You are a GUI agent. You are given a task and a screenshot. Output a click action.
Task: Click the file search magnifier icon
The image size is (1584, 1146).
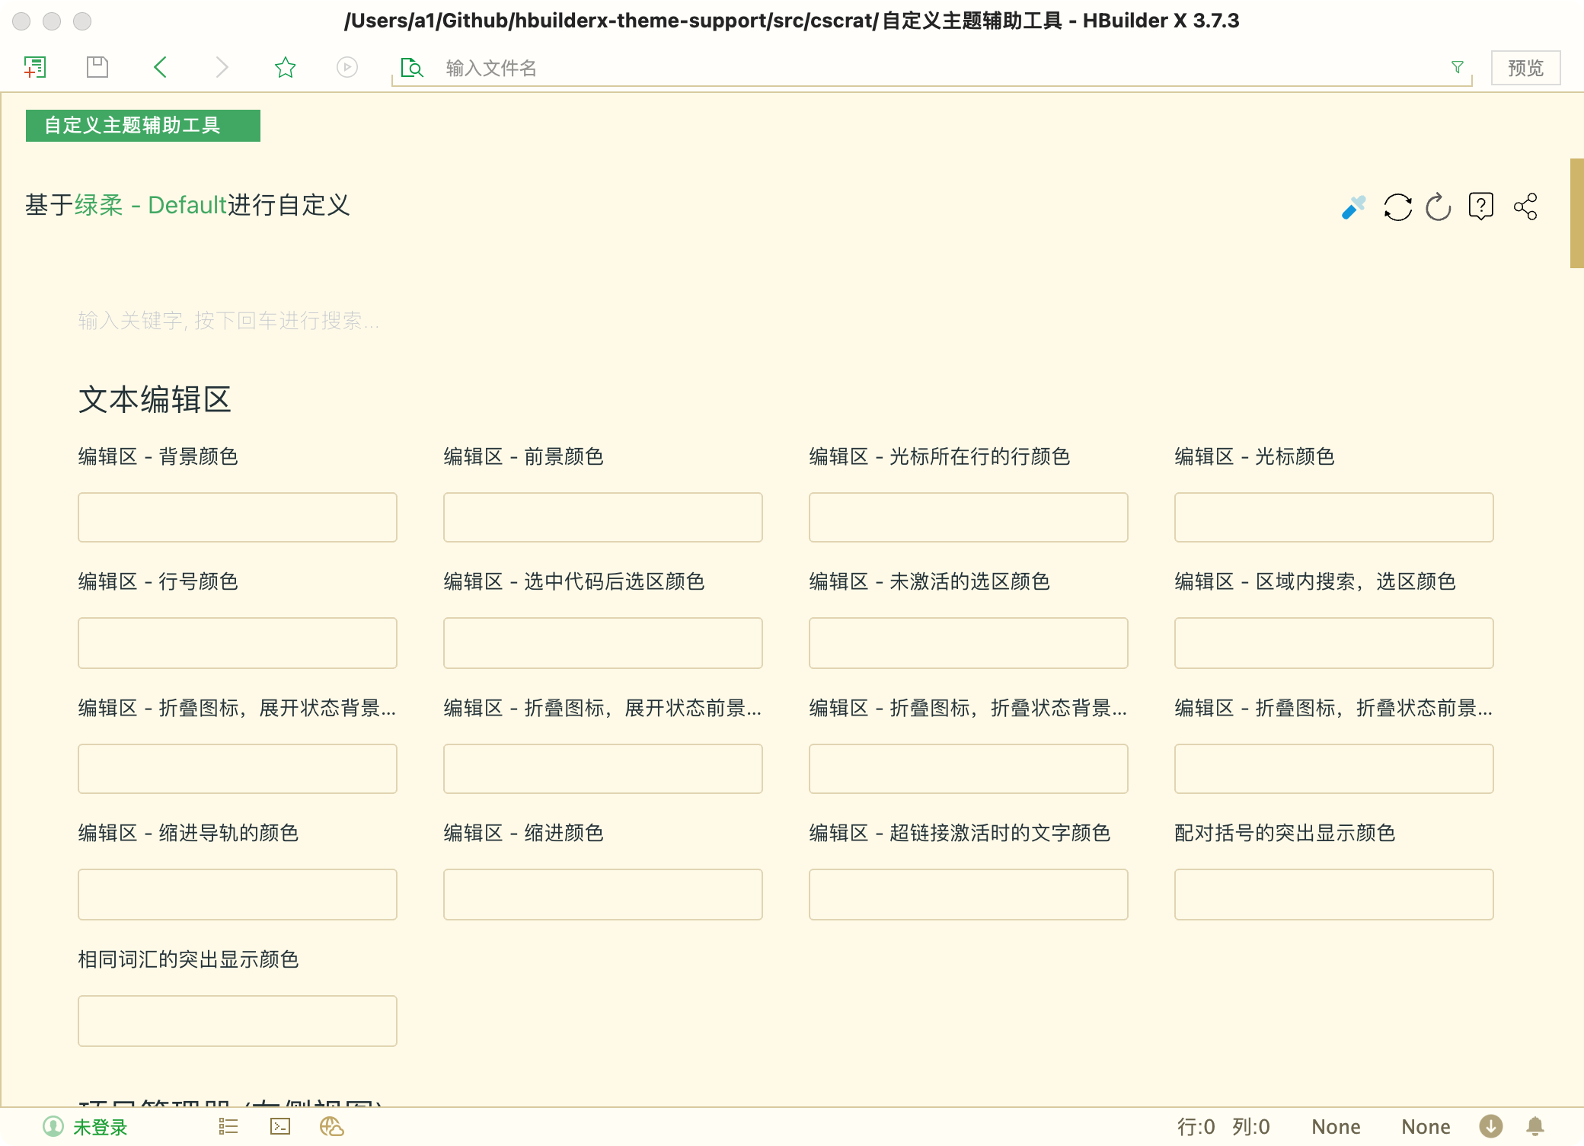[412, 68]
